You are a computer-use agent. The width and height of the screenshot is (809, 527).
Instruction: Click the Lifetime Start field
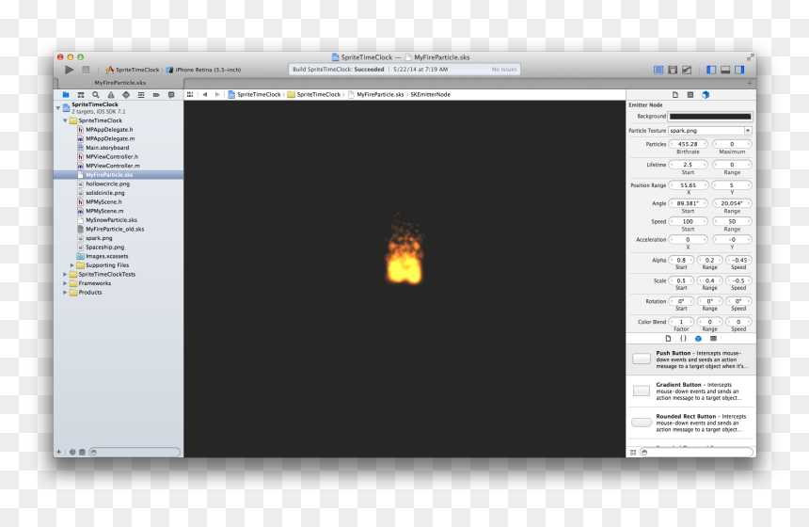688,165
